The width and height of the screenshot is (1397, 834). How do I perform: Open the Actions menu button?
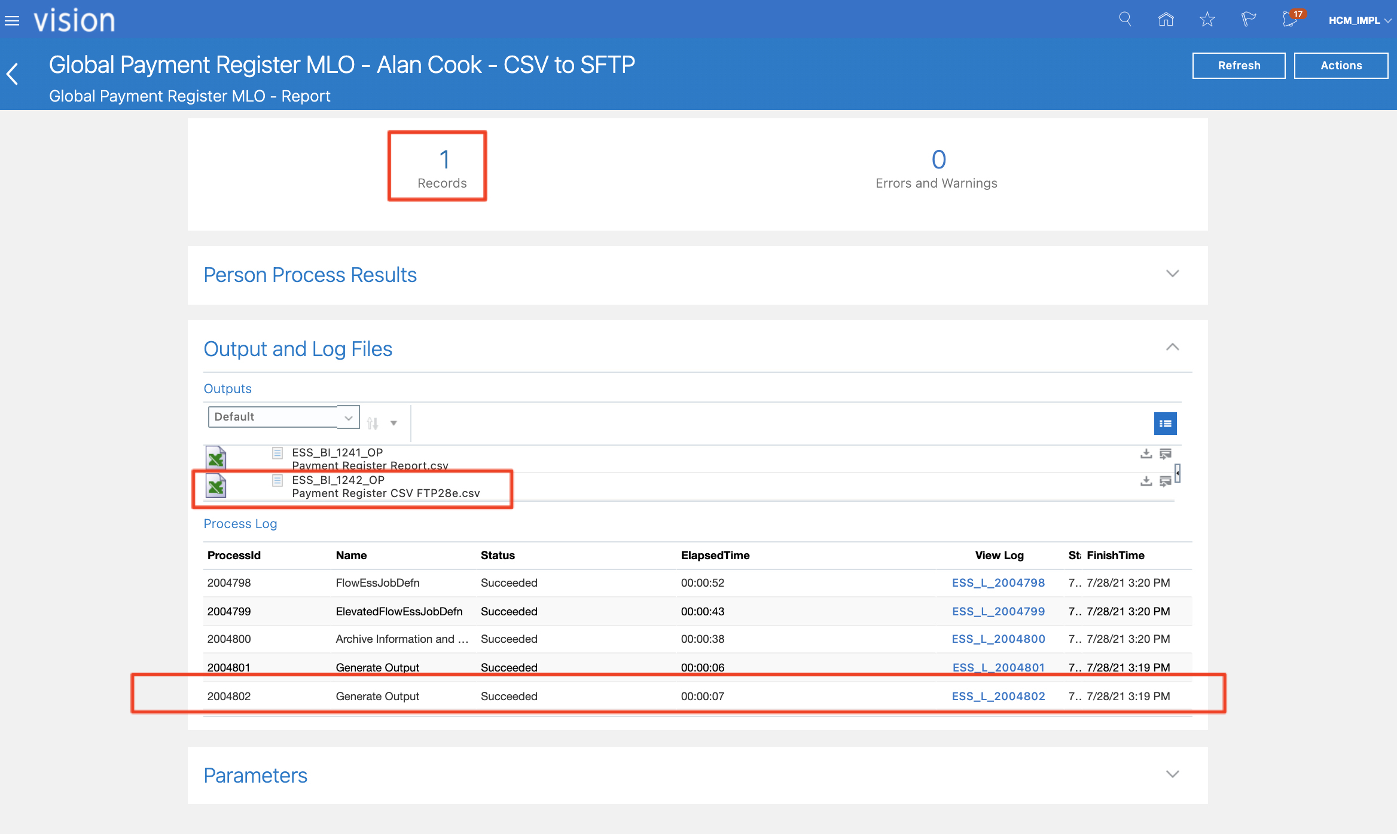click(x=1341, y=66)
